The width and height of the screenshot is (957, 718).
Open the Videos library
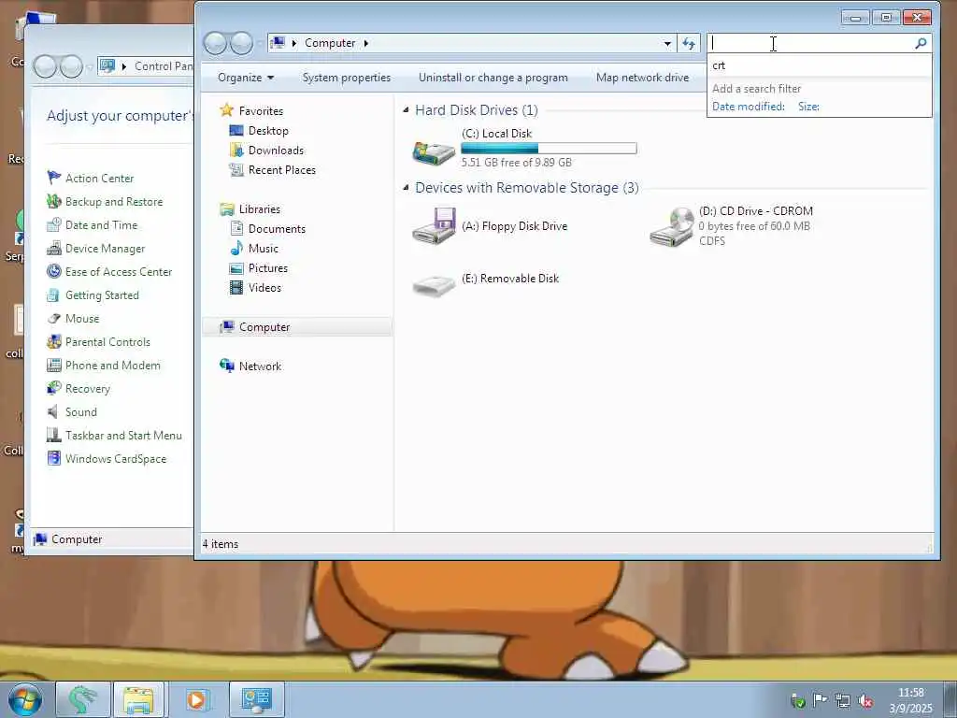[264, 288]
